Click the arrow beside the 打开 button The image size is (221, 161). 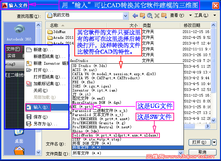tap(214, 142)
